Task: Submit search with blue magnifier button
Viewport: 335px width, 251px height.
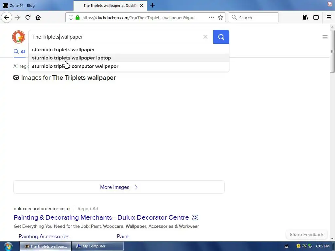Action: 221,37
